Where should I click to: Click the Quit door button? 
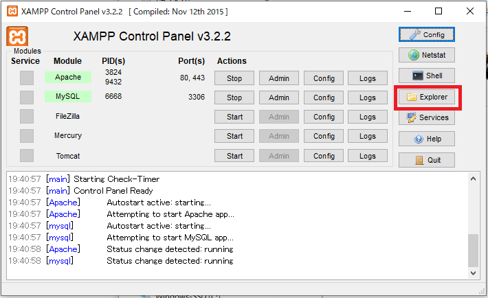(x=426, y=161)
